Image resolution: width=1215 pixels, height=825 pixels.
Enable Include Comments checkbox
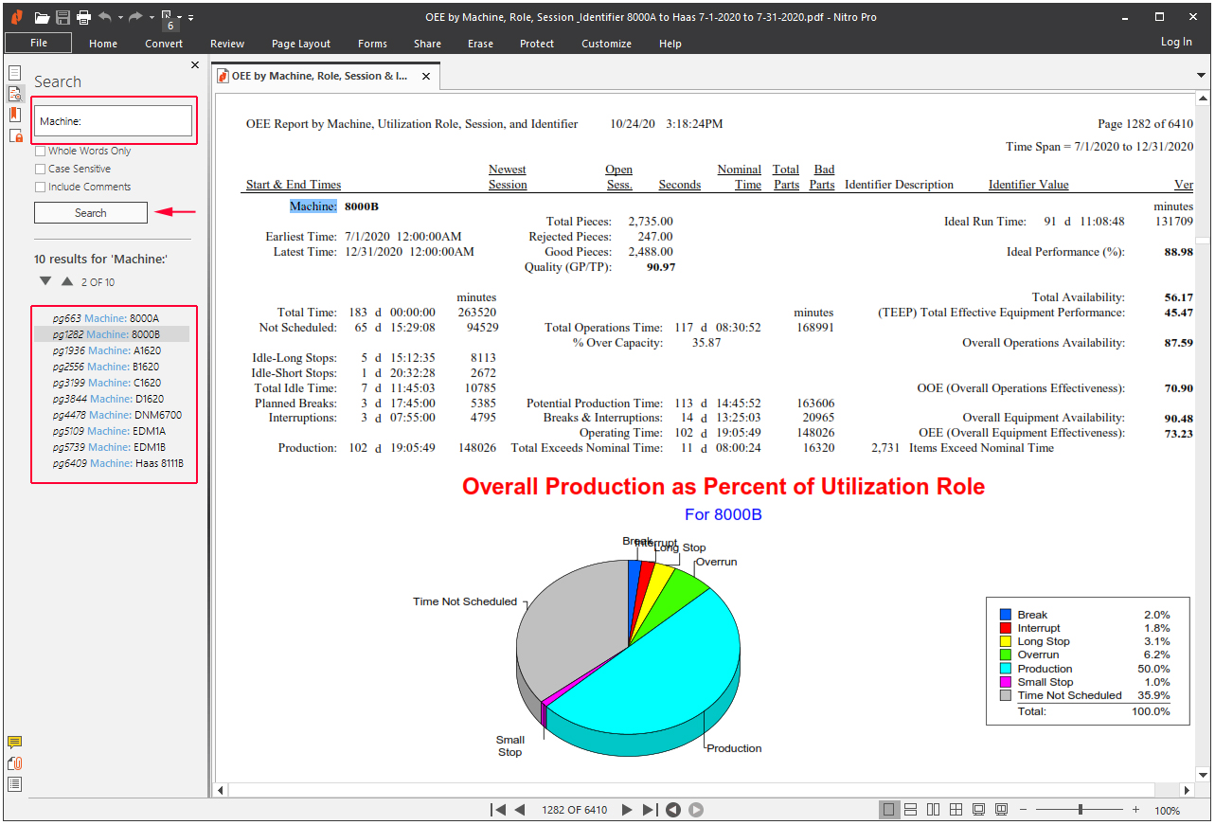41,187
